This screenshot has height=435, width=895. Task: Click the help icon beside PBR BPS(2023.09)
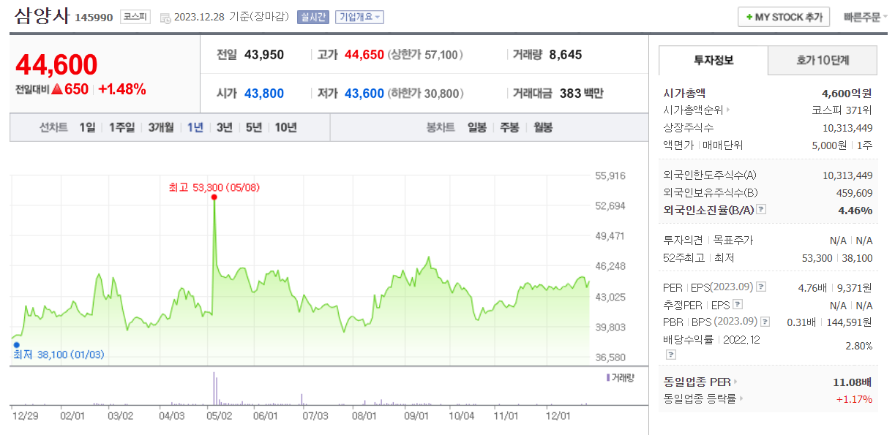(765, 322)
